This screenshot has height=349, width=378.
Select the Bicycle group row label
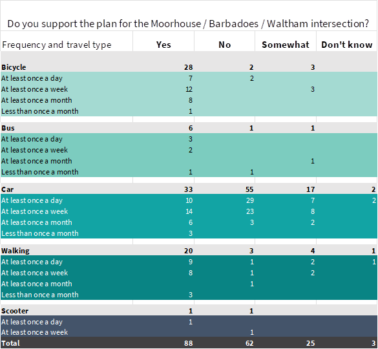click(x=14, y=67)
